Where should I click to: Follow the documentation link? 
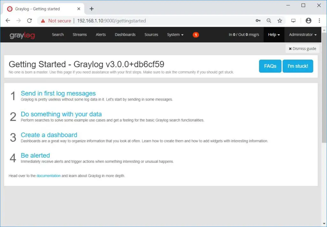(49, 176)
